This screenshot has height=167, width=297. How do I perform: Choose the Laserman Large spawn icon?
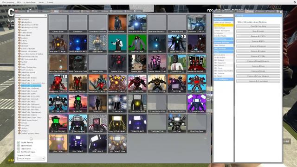(137, 44)
